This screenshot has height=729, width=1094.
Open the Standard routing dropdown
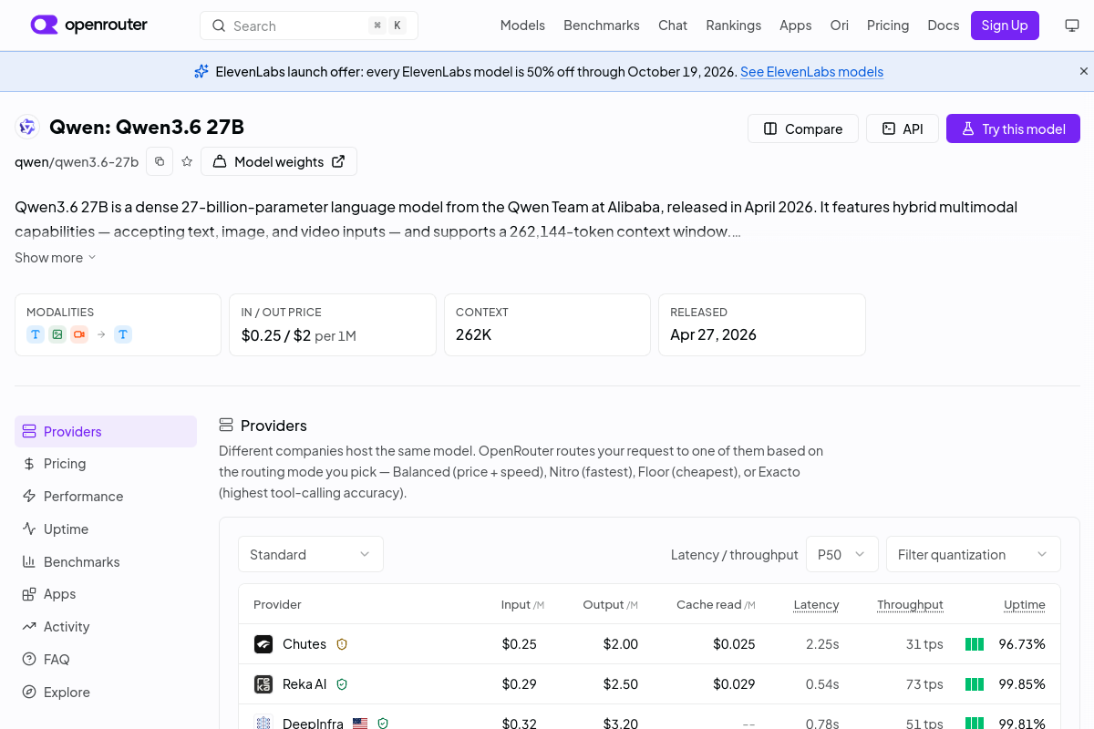(x=311, y=554)
